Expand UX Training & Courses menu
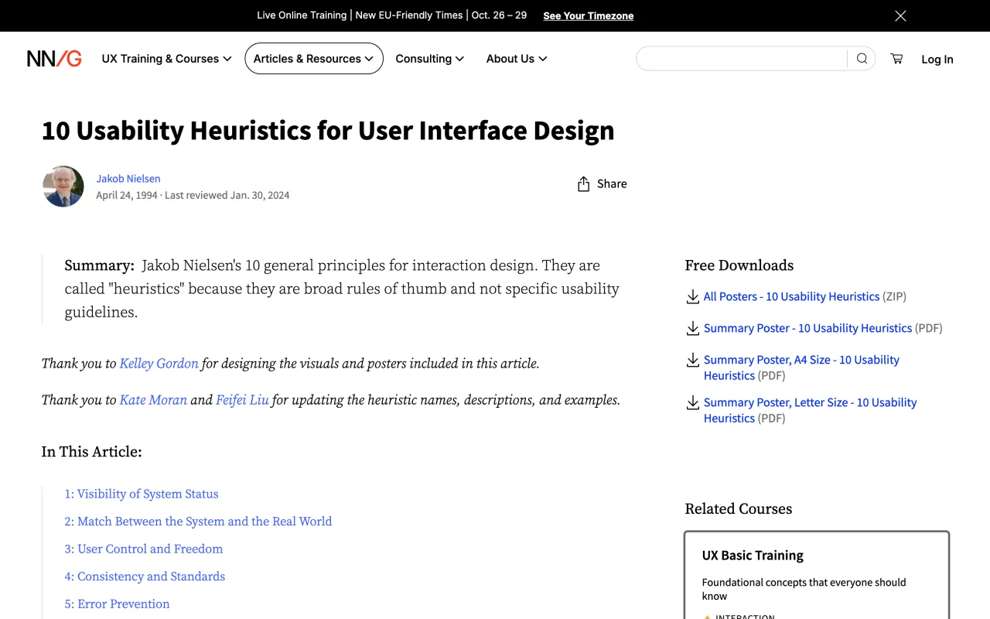This screenshot has height=619, width=990. [166, 59]
